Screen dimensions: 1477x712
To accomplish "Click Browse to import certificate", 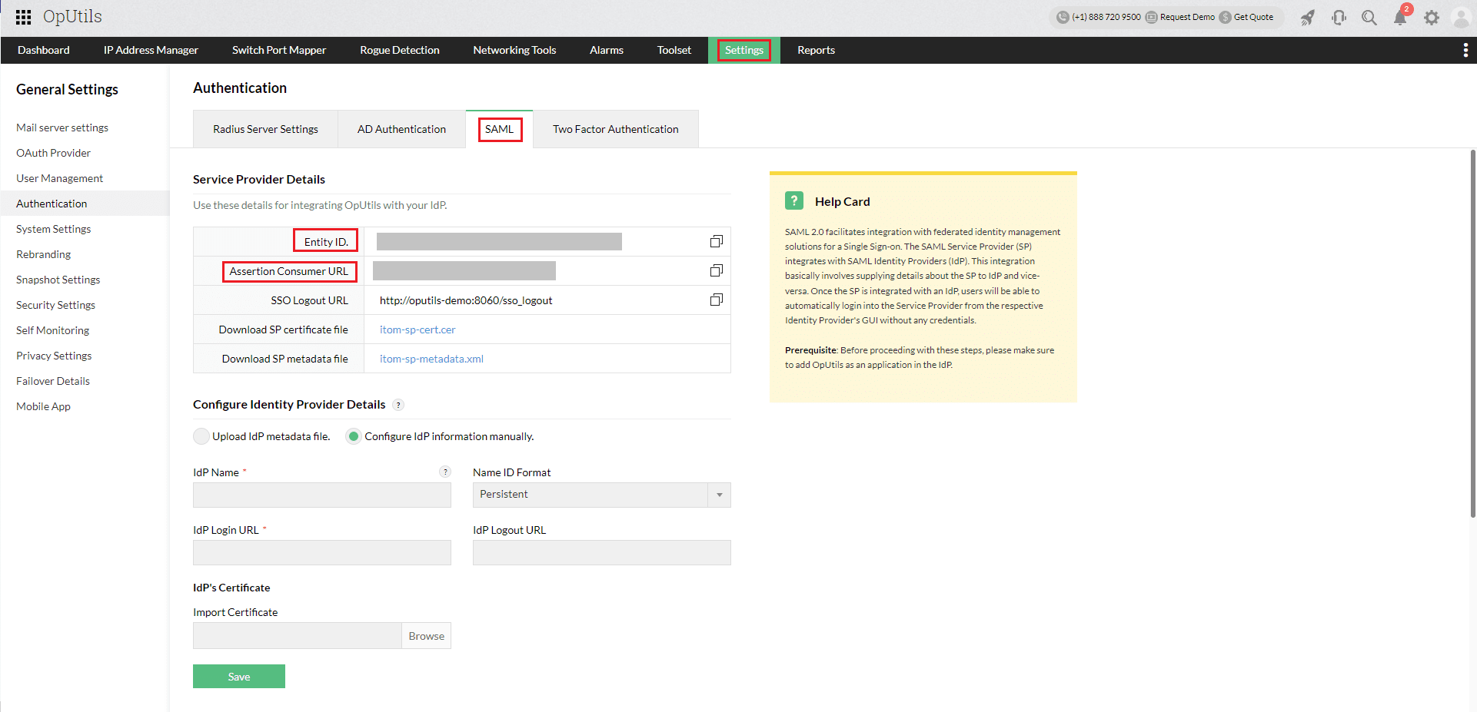I will [x=427, y=636].
